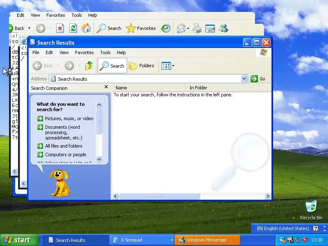Click the EN English language bar indicator
Viewport: 328px width, 246px height.
coord(283,228)
